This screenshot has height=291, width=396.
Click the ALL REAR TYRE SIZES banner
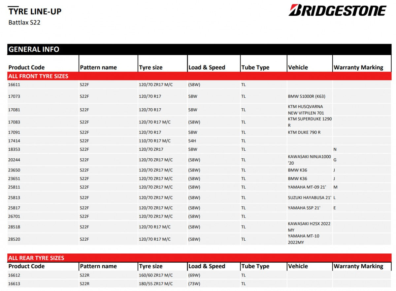click(x=199, y=258)
